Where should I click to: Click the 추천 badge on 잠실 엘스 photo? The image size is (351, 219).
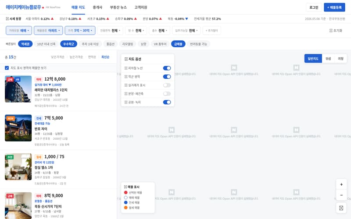[10, 157]
